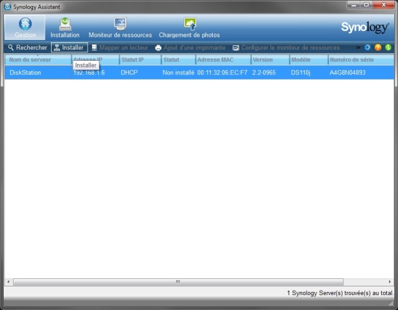Viewport: 398px width, 310px height.
Task: Click the horizontal scrollbar thumb
Action: (x=178, y=281)
